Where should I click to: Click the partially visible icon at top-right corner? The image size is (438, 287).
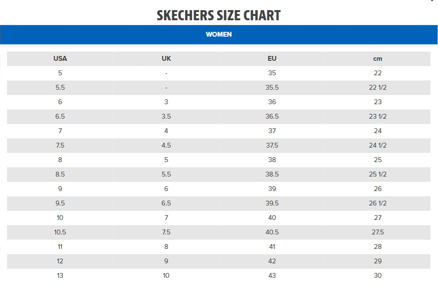click(x=432, y=1)
